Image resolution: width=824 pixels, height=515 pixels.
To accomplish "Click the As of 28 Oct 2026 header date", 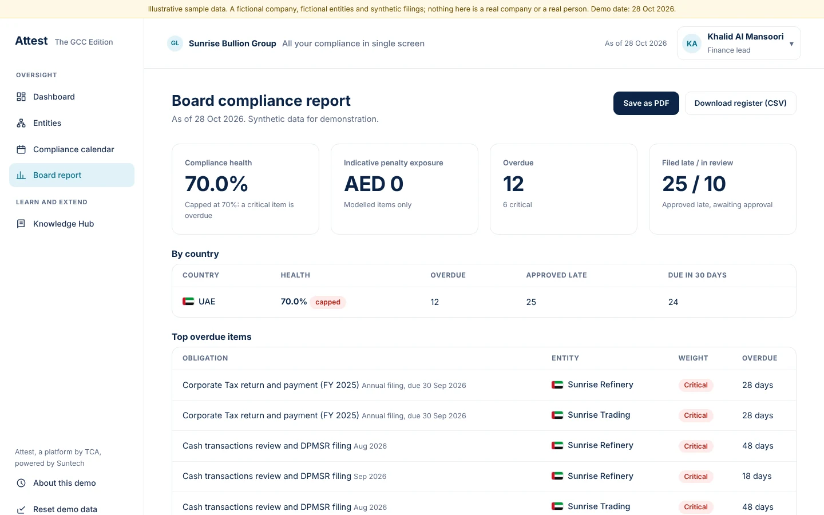I will 636,43.
